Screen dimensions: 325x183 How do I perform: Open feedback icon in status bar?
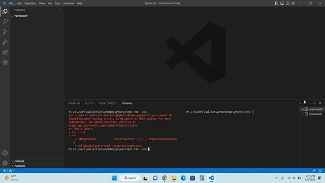click(x=314, y=170)
